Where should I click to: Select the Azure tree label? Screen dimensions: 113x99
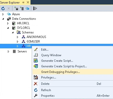(16, 14)
